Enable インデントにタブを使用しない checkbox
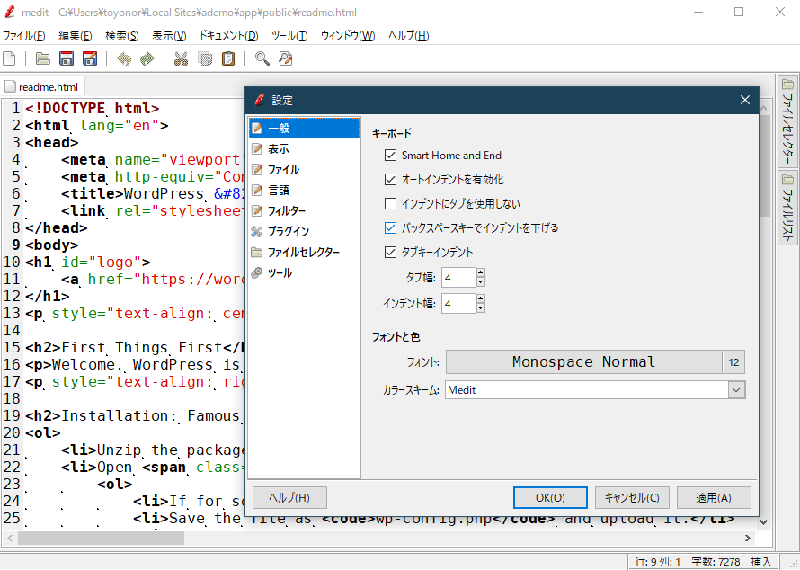Image resolution: width=800 pixels, height=570 pixels. 390,203
